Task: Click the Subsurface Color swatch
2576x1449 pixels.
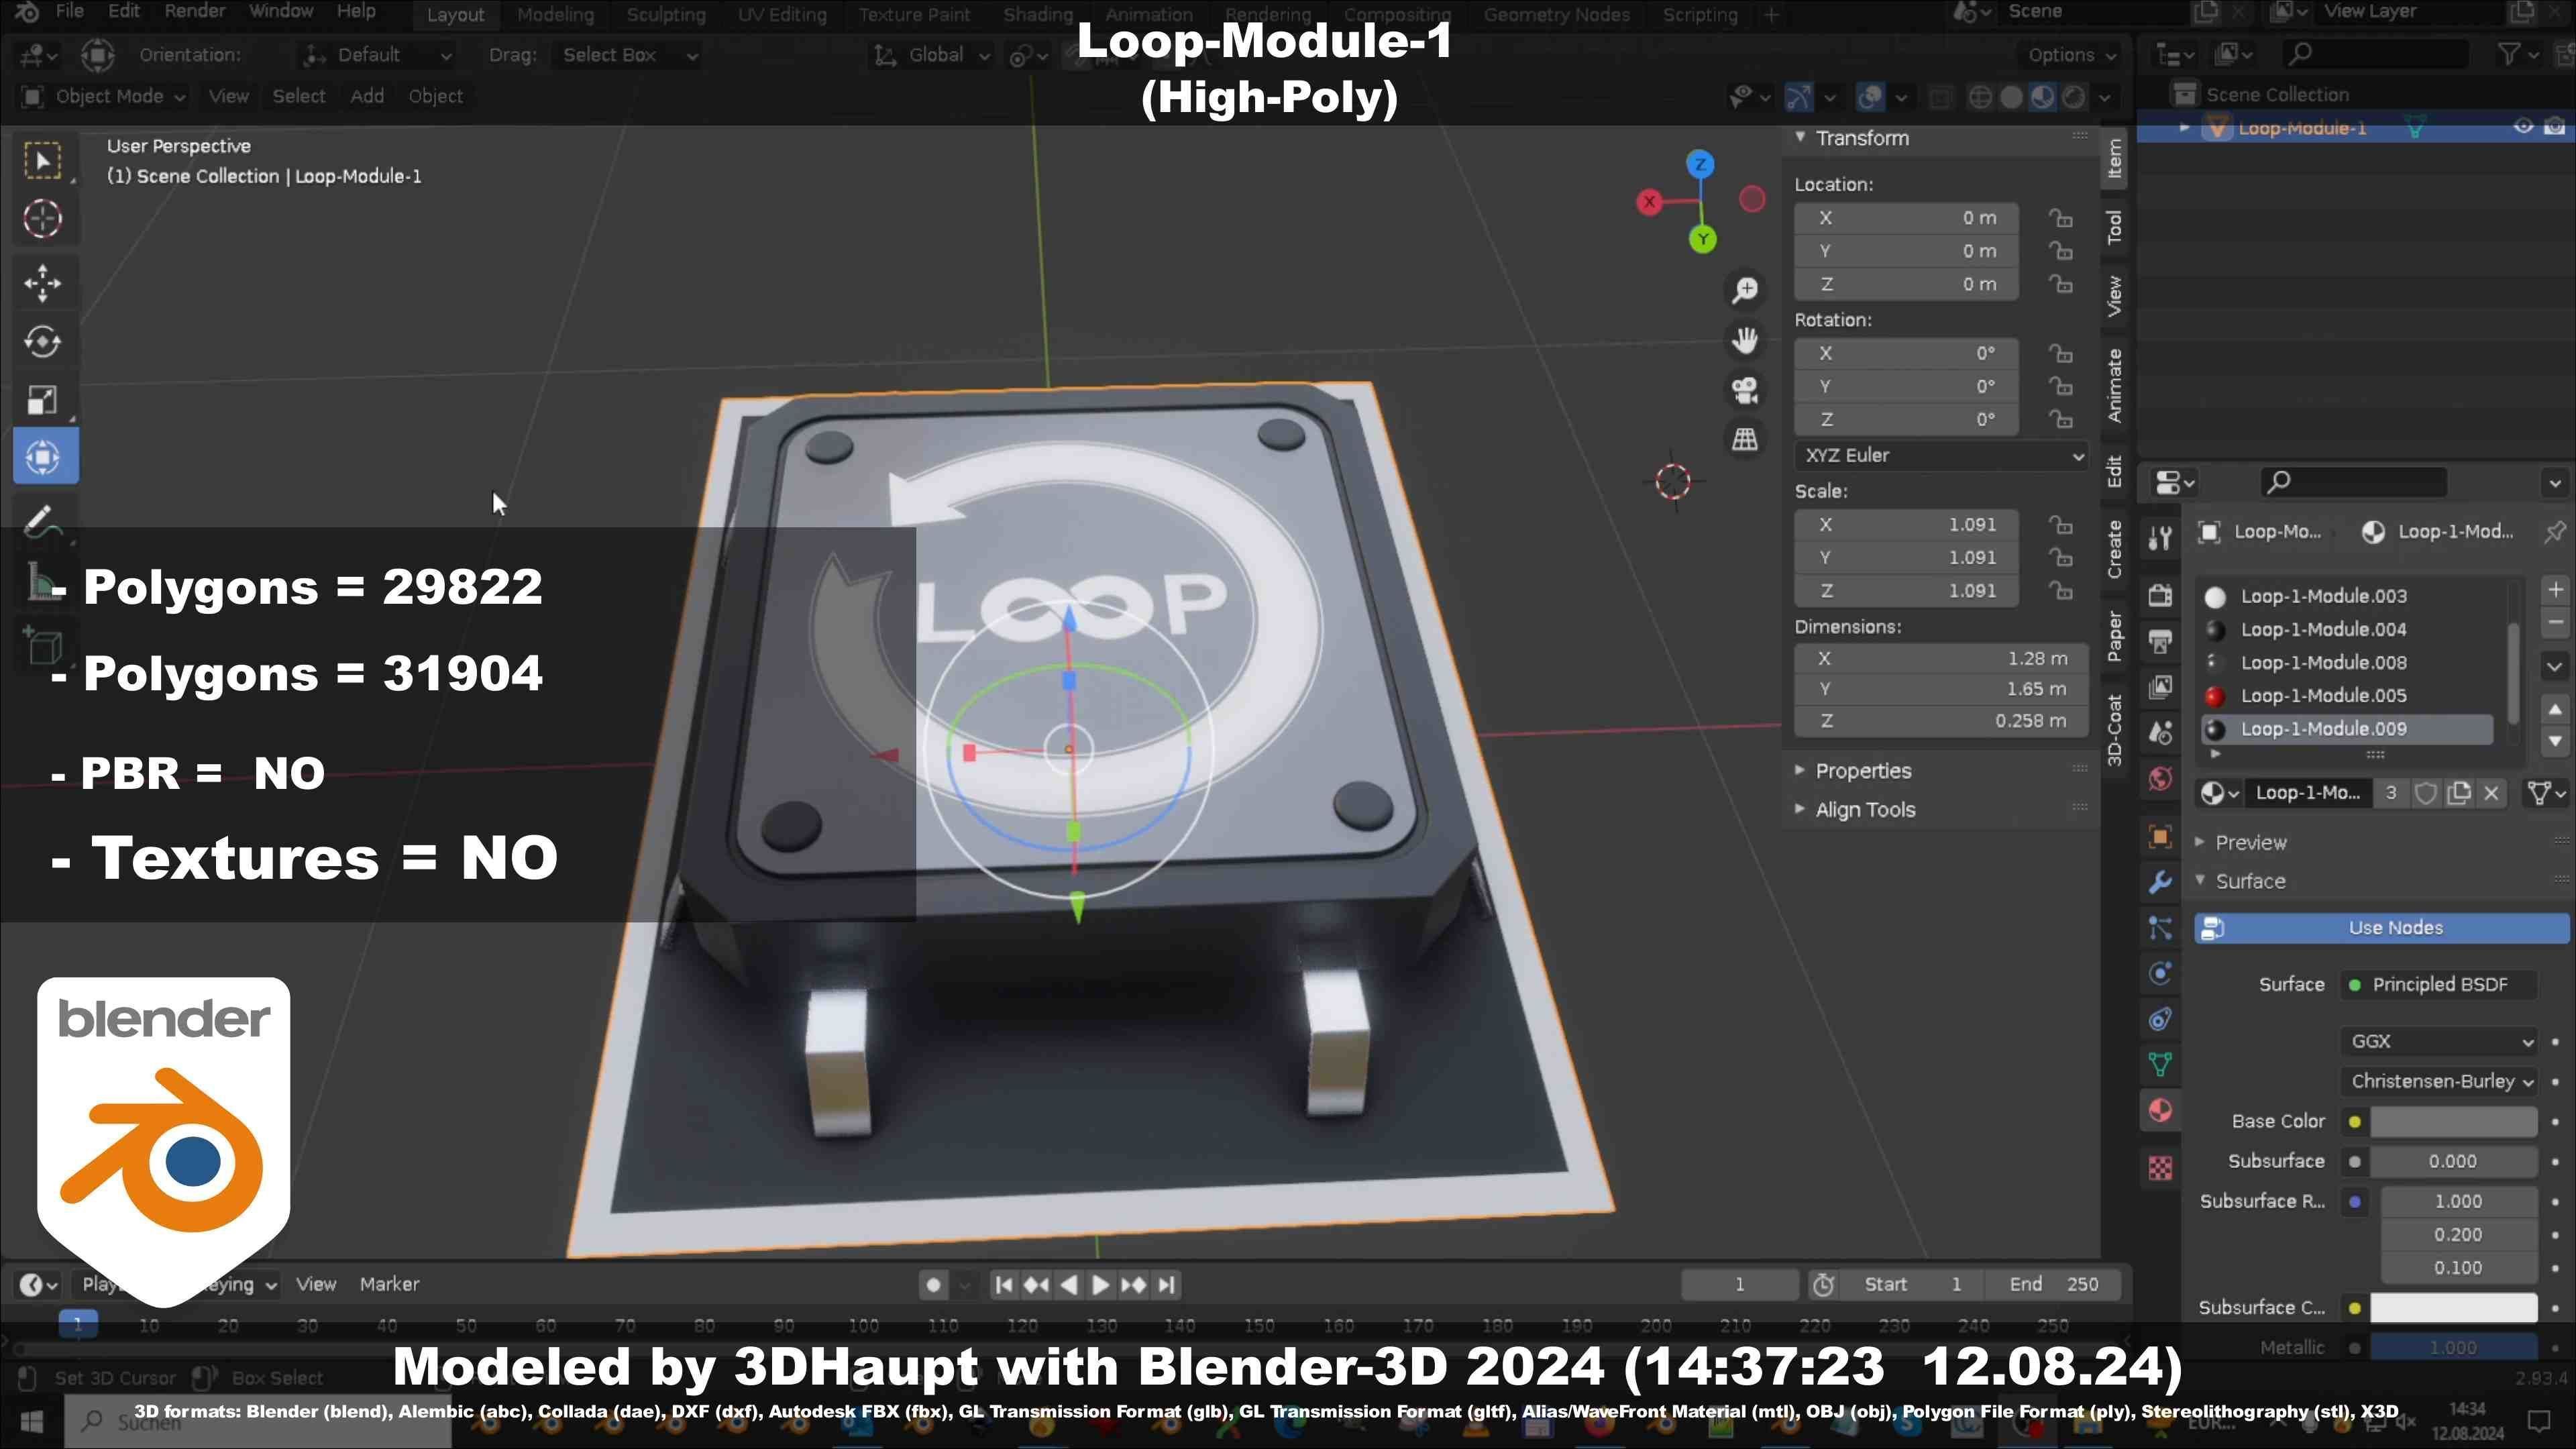Action: tap(2453, 1308)
